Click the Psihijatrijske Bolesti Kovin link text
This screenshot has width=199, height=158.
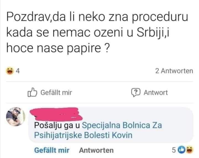coord(83,135)
